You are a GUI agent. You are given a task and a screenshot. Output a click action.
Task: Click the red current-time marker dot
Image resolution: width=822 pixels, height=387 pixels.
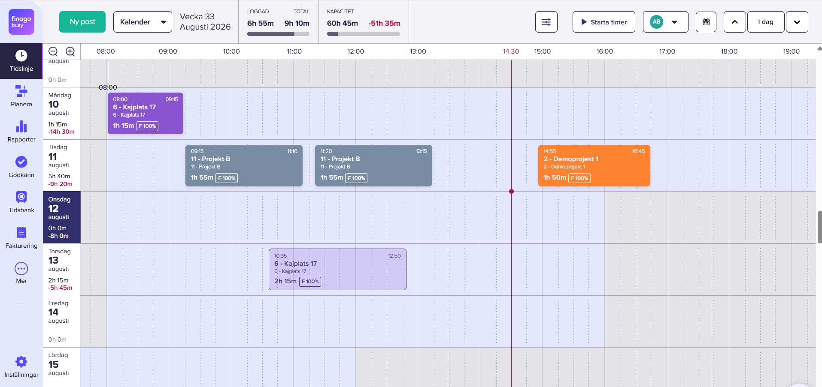[x=511, y=192]
